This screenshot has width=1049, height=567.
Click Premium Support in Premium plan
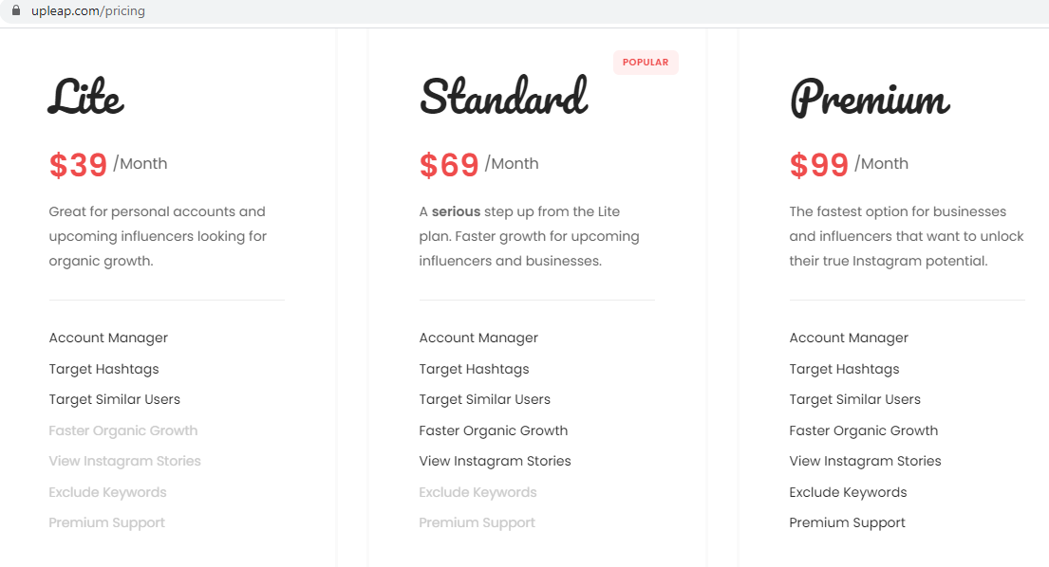click(847, 523)
